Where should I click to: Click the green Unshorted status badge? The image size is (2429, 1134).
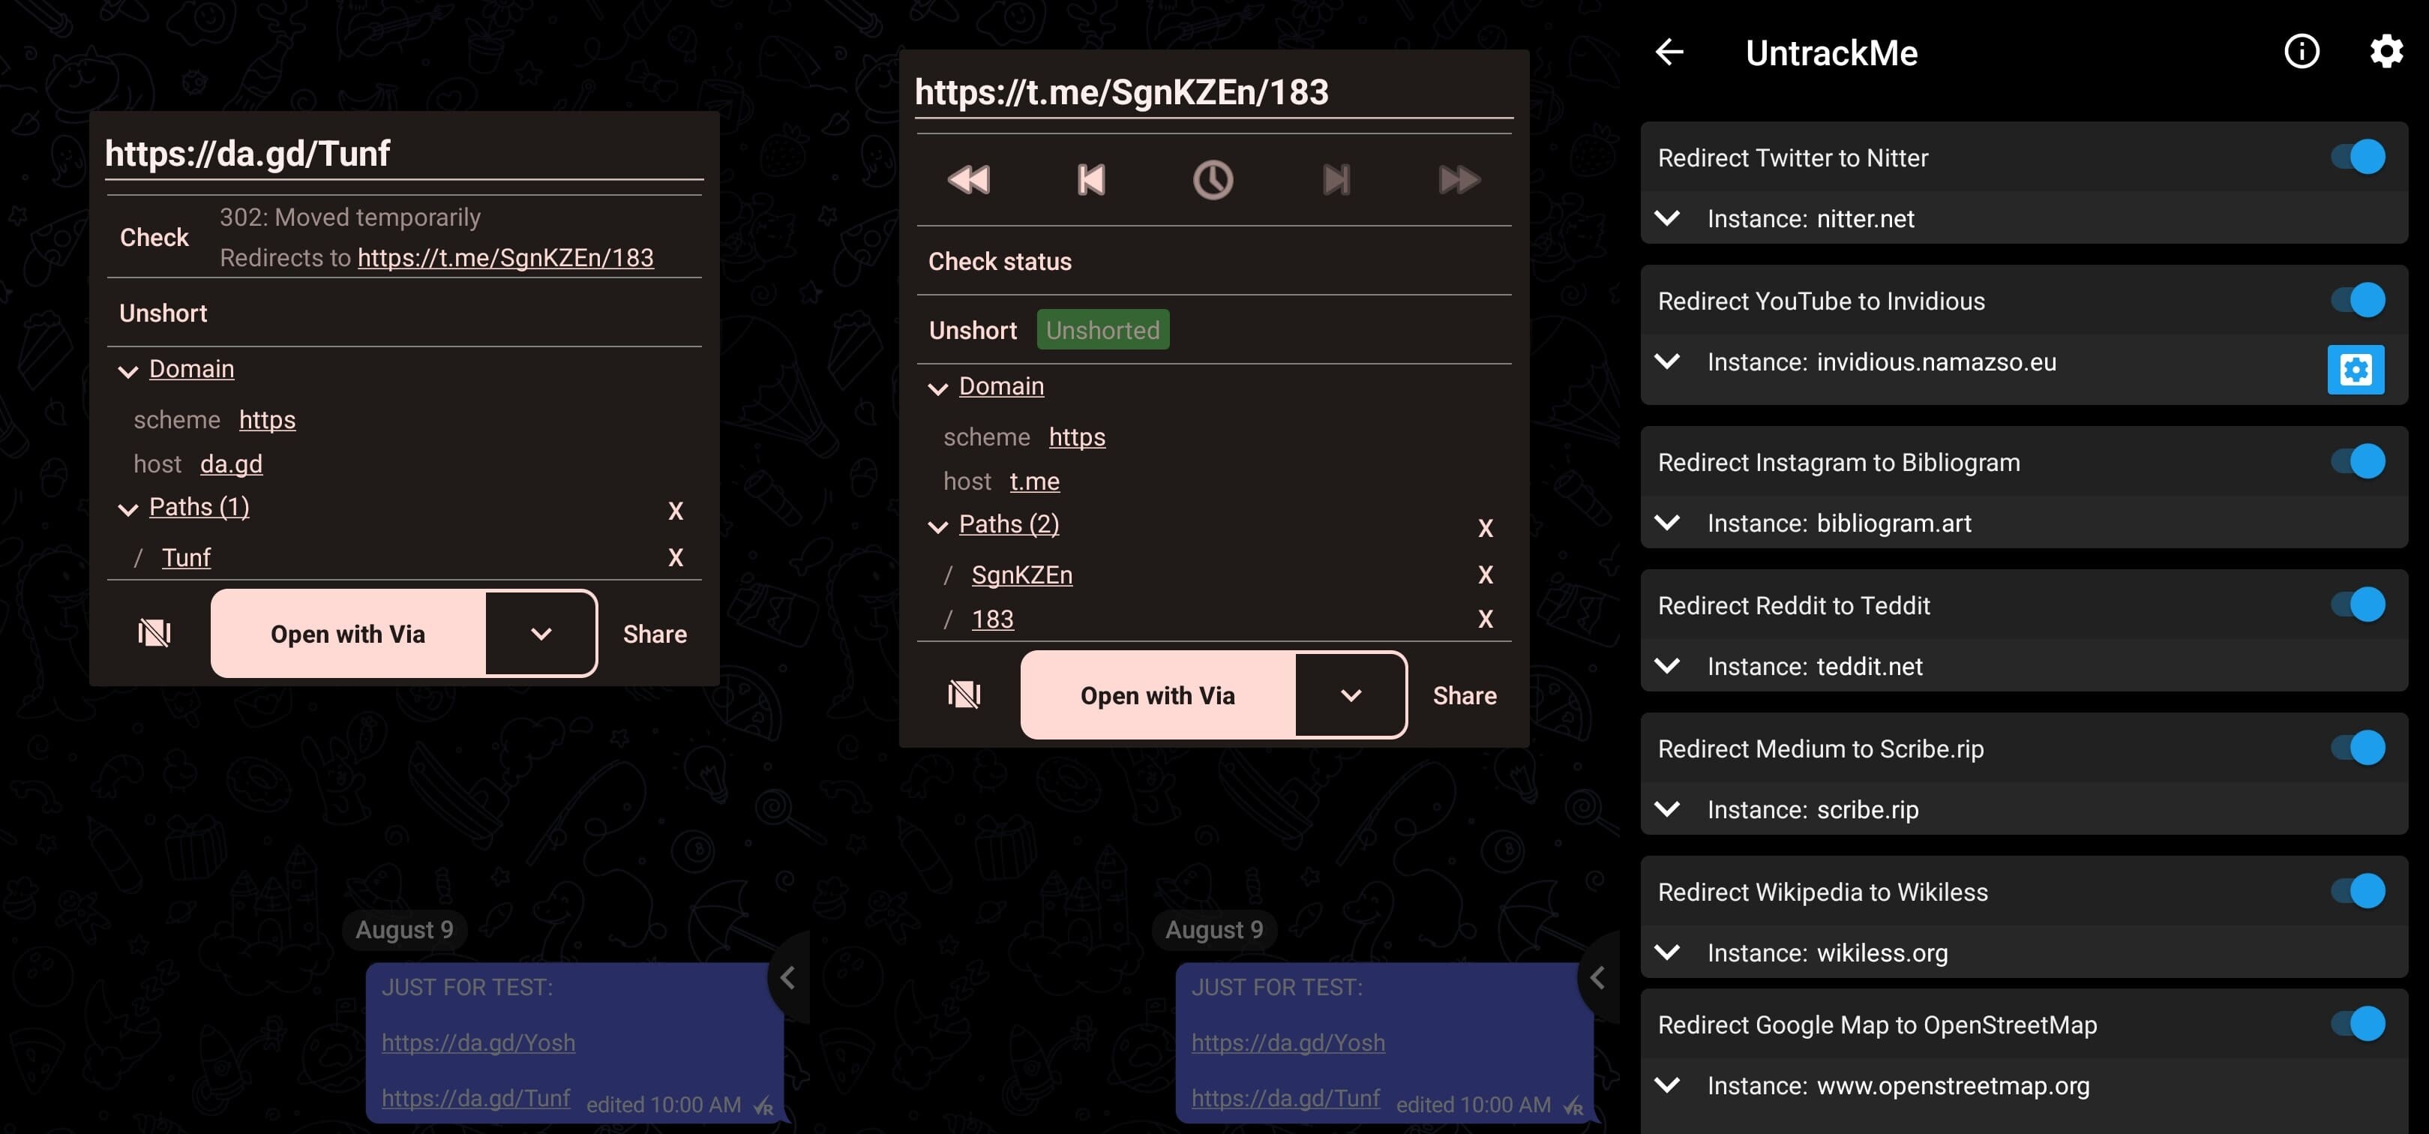click(1102, 330)
